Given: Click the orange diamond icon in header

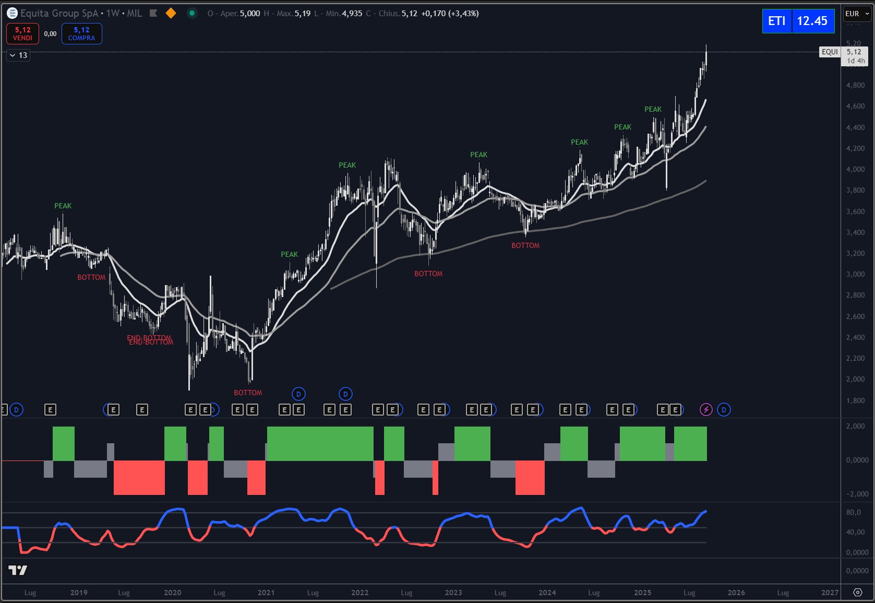Looking at the screenshot, I should point(171,13).
